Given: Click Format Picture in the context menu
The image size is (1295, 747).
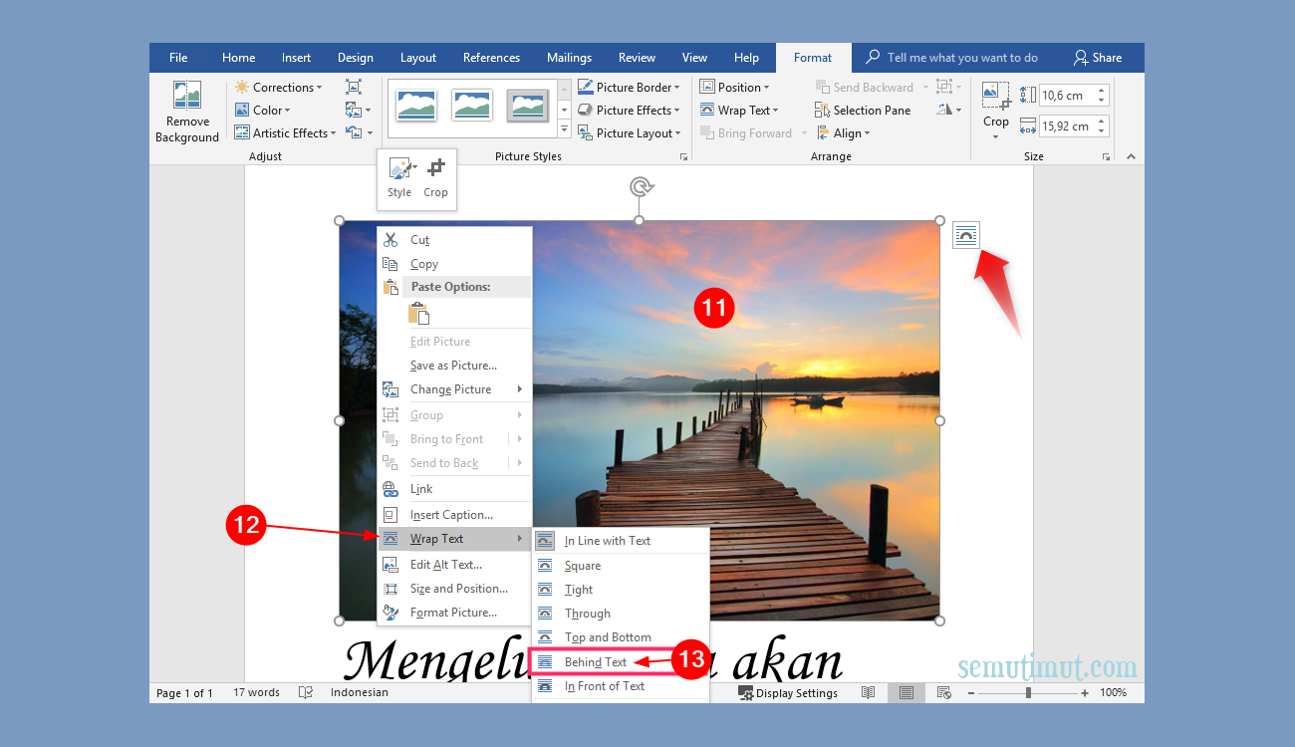Looking at the screenshot, I should coord(454,613).
